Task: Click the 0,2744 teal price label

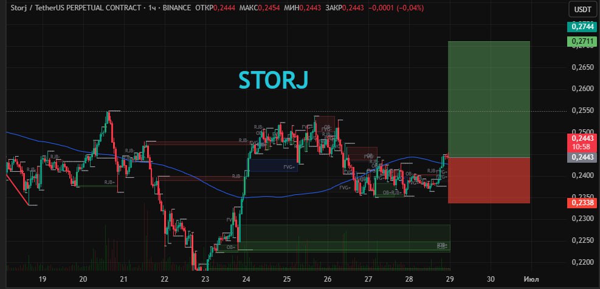Action: pyautogui.click(x=582, y=27)
